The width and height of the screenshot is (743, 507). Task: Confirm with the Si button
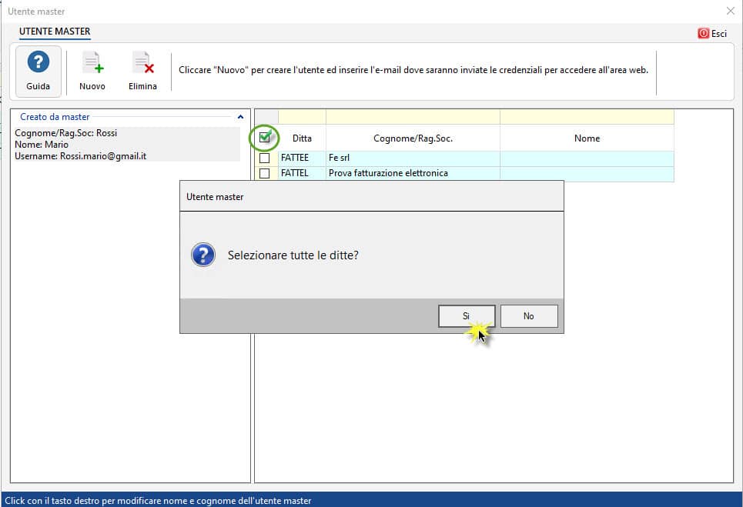(467, 315)
